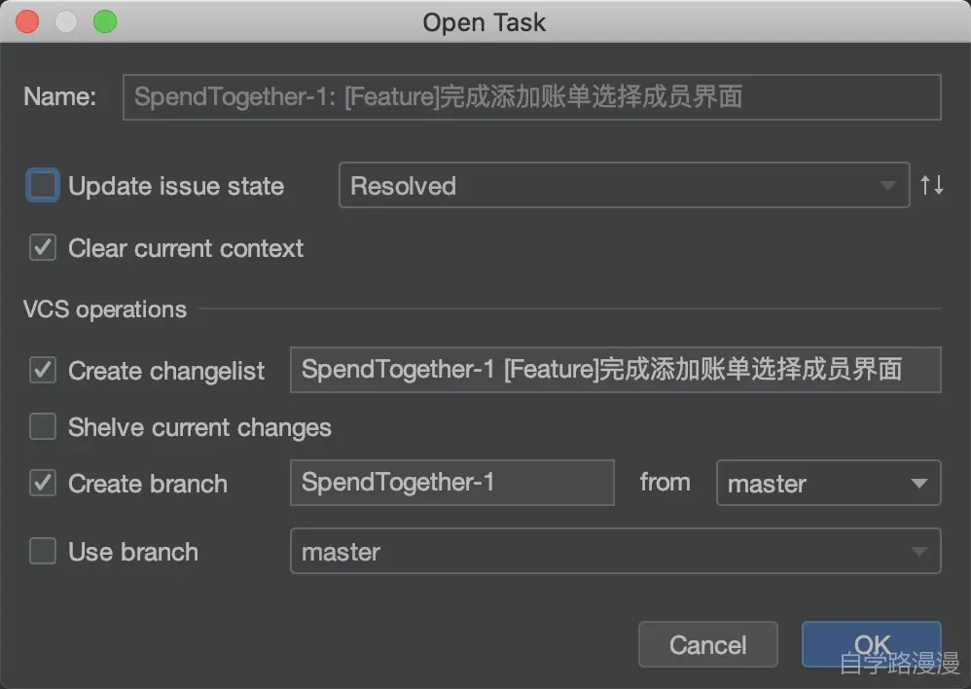971x689 pixels.
Task: Toggle the Create changelist checkbox
Action: pyautogui.click(x=43, y=371)
